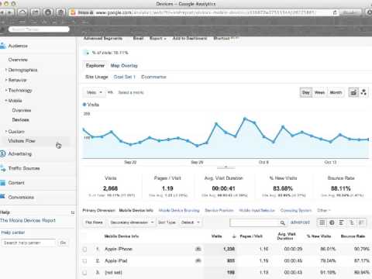Click the search magnifier icon in table filter
The width and height of the screenshot is (372, 279).
point(283,222)
